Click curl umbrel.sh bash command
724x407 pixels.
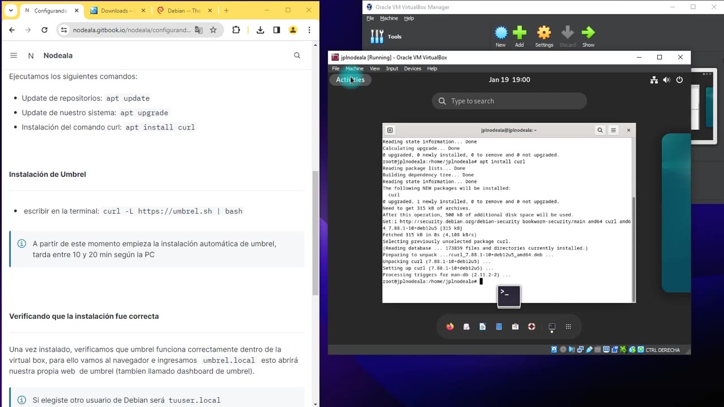[173, 211]
